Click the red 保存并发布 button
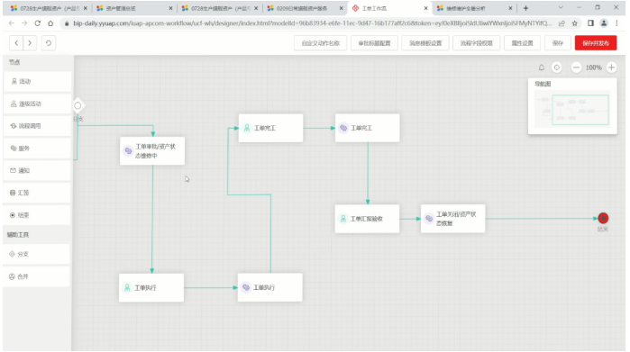Viewport: 630px width, 352px height. (596, 43)
